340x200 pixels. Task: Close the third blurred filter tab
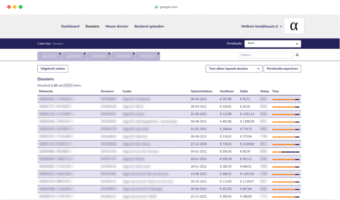[109, 53]
